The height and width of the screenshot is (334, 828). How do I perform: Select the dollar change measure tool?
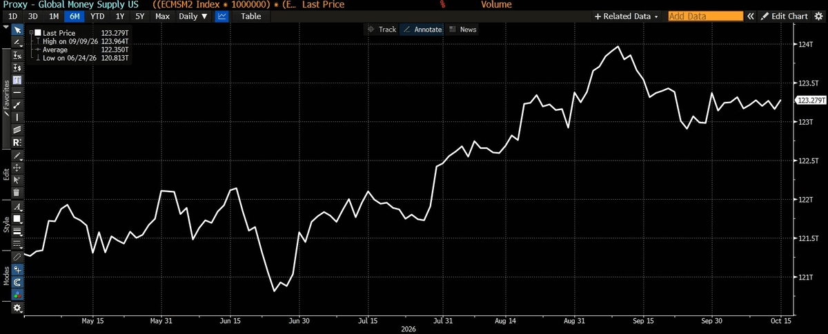(17, 67)
